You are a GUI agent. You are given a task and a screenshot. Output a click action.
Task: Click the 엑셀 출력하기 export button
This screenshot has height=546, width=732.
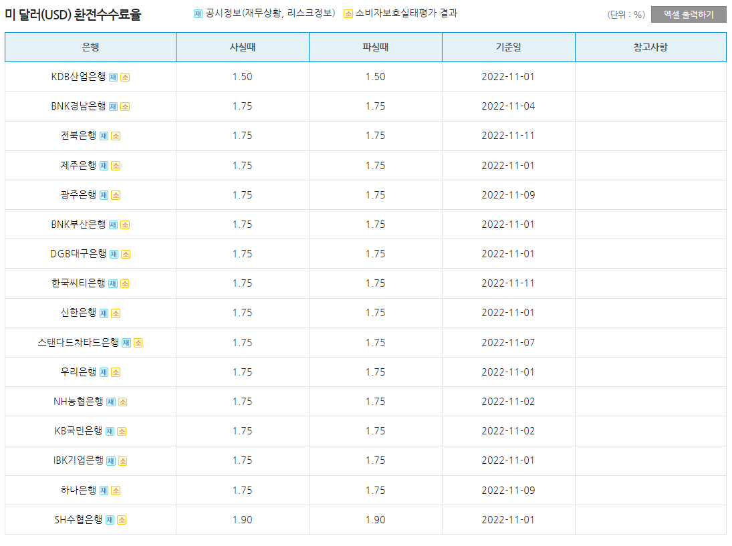click(x=689, y=14)
